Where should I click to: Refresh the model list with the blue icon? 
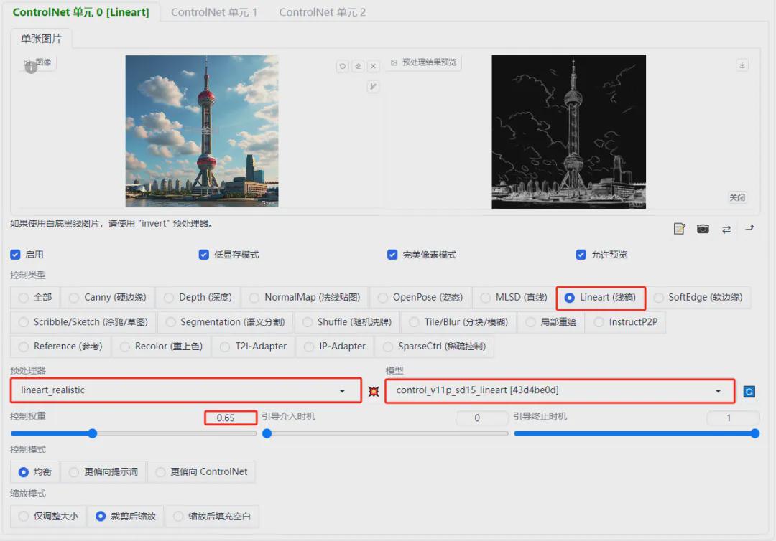tap(749, 392)
